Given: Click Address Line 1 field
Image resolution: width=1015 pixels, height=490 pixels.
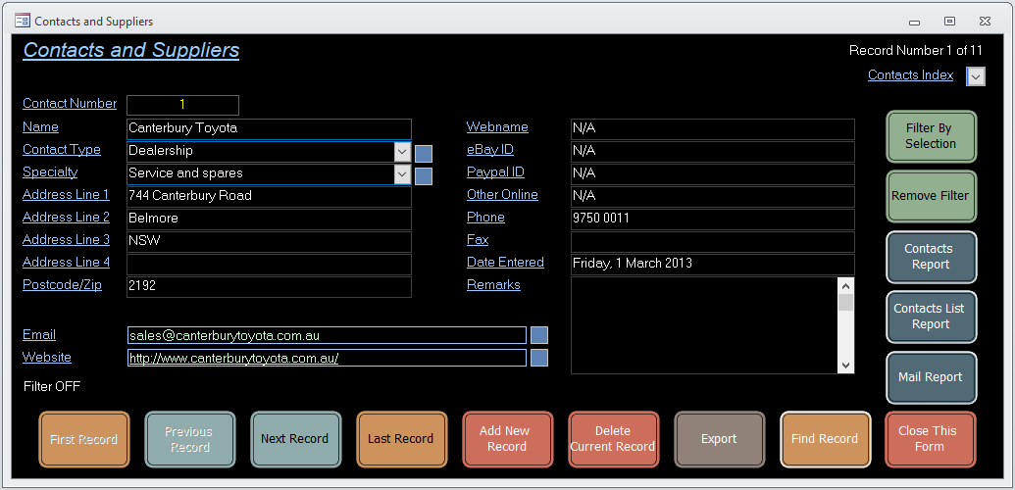Looking at the screenshot, I should coord(270,197).
